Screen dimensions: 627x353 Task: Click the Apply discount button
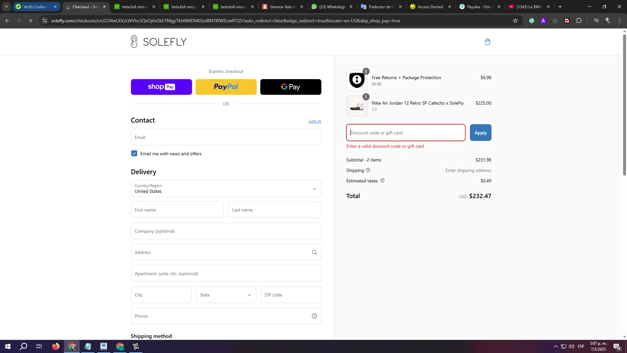click(x=480, y=133)
